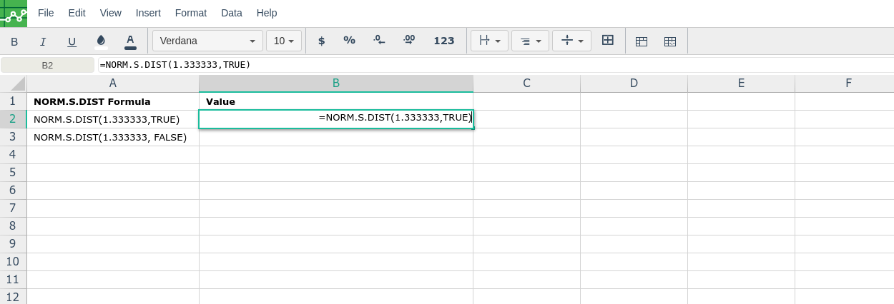The image size is (894, 304).
Task: Open the Format menu
Action: coord(191,13)
